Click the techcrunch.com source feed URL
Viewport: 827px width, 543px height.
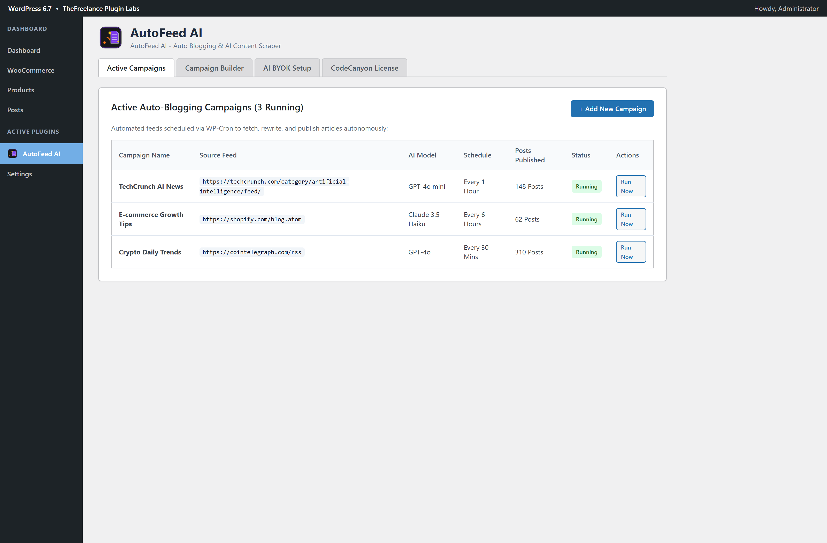coord(274,186)
